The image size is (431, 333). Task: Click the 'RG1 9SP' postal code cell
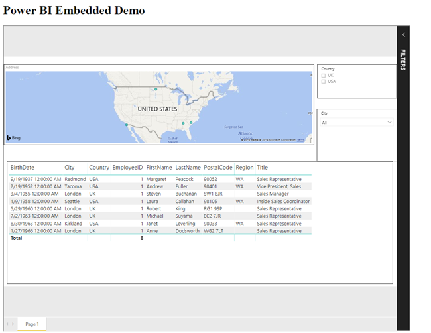click(213, 209)
